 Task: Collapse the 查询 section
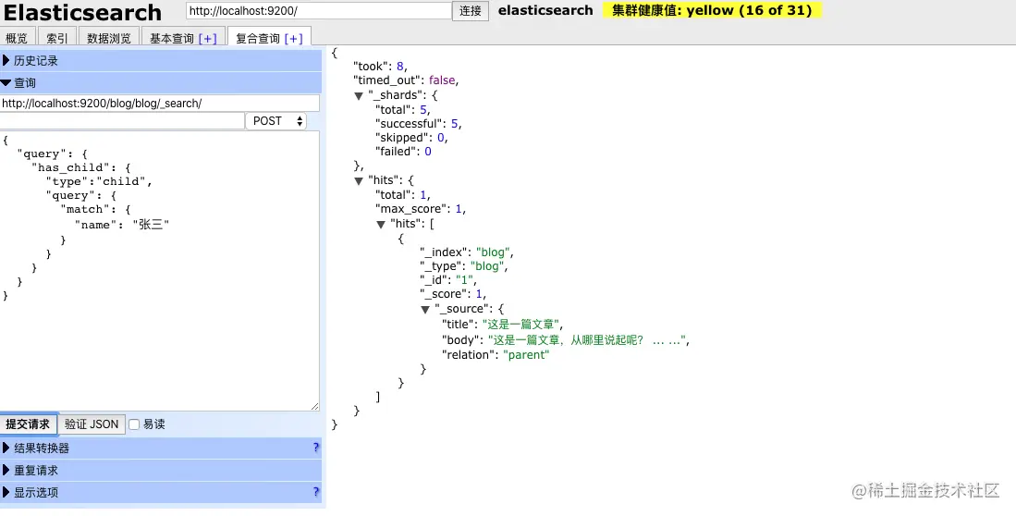tap(161, 83)
